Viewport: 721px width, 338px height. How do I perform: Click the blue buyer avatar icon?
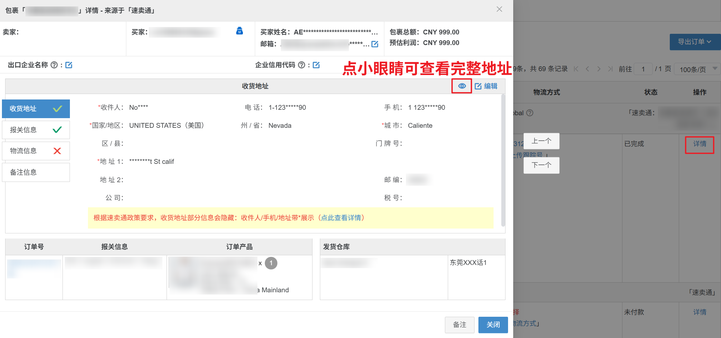tap(239, 31)
